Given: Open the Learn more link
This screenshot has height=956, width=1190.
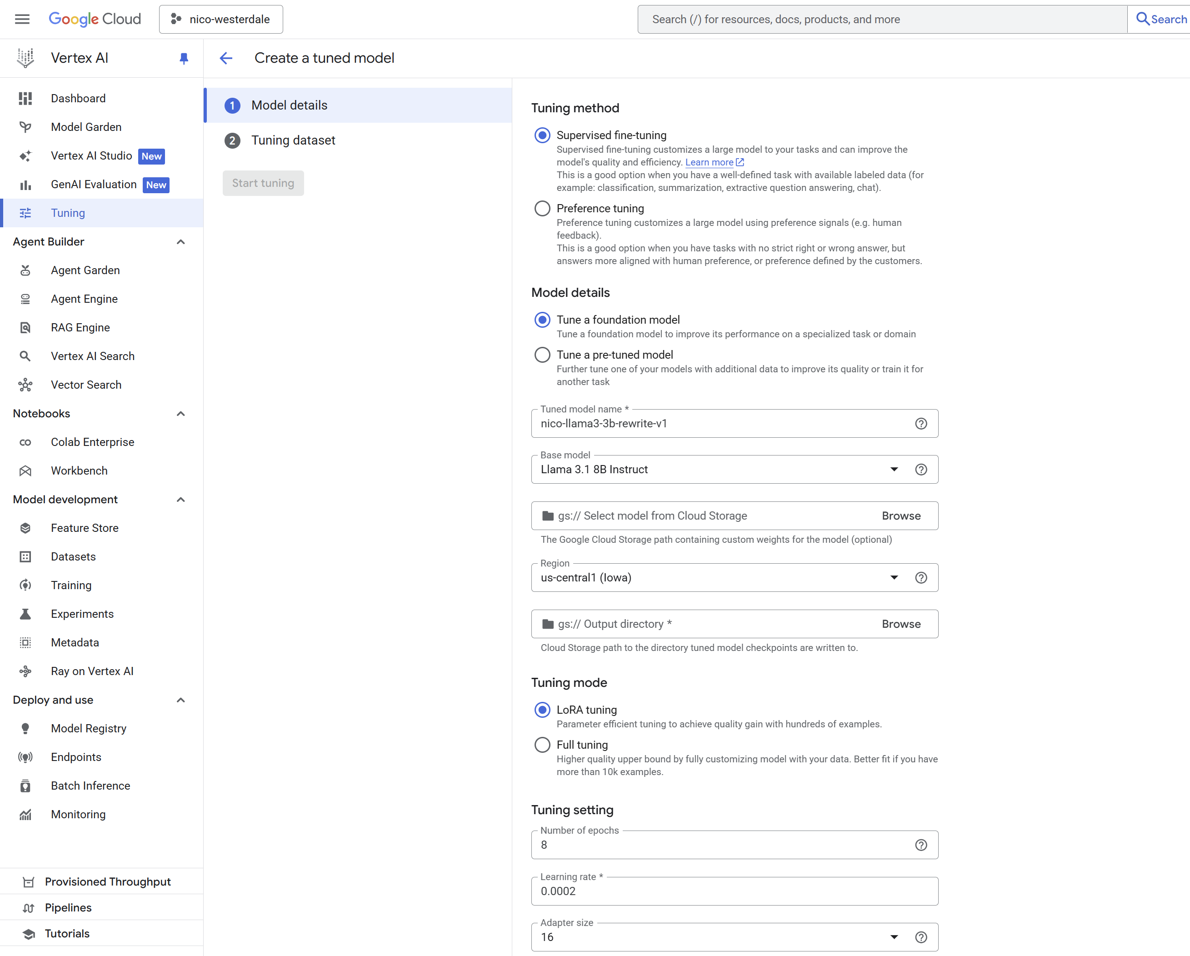Looking at the screenshot, I should point(709,162).
